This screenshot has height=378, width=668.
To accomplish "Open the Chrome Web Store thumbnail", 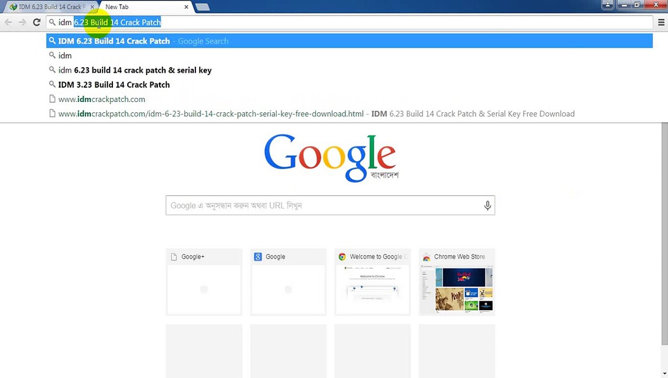I will pyautogui.click(x=457, y=282).
